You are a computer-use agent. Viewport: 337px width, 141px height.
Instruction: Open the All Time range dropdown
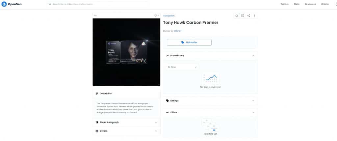pyautogui.click(x=182, y=67)
